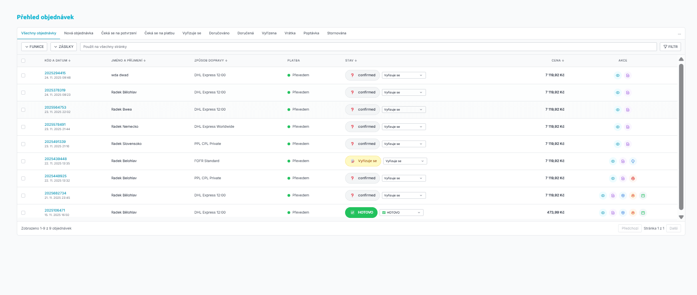Click the table's vertical scrollbar thumb
The height and width of the screenshot is (295, 697).
click(x=681, y=136)
